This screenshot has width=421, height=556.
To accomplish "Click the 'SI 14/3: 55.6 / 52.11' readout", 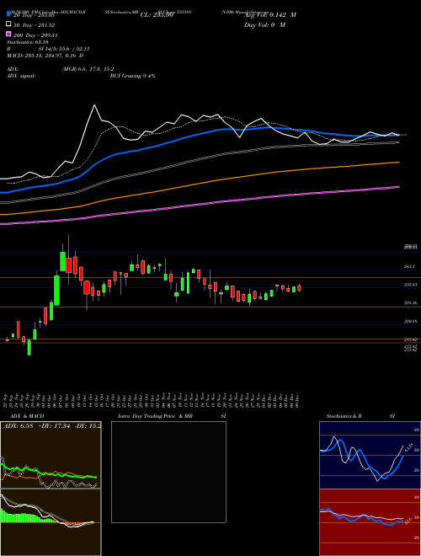I will [x=64, y=49].
